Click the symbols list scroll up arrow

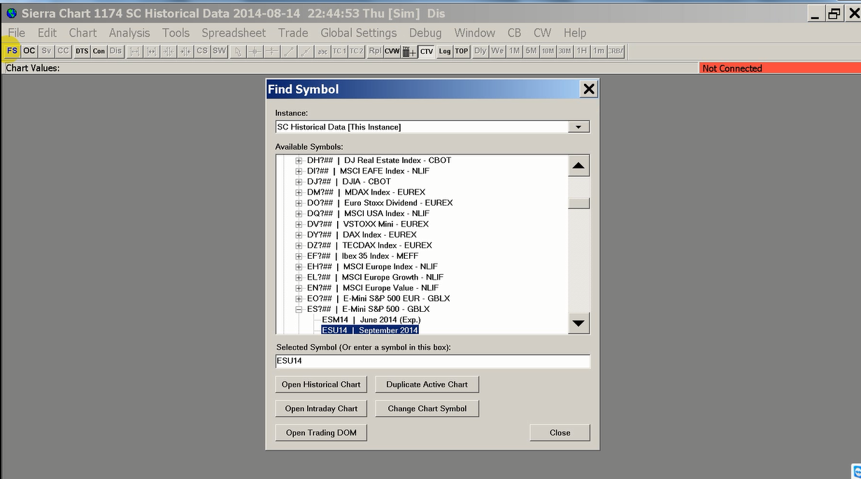click(578, 166)
